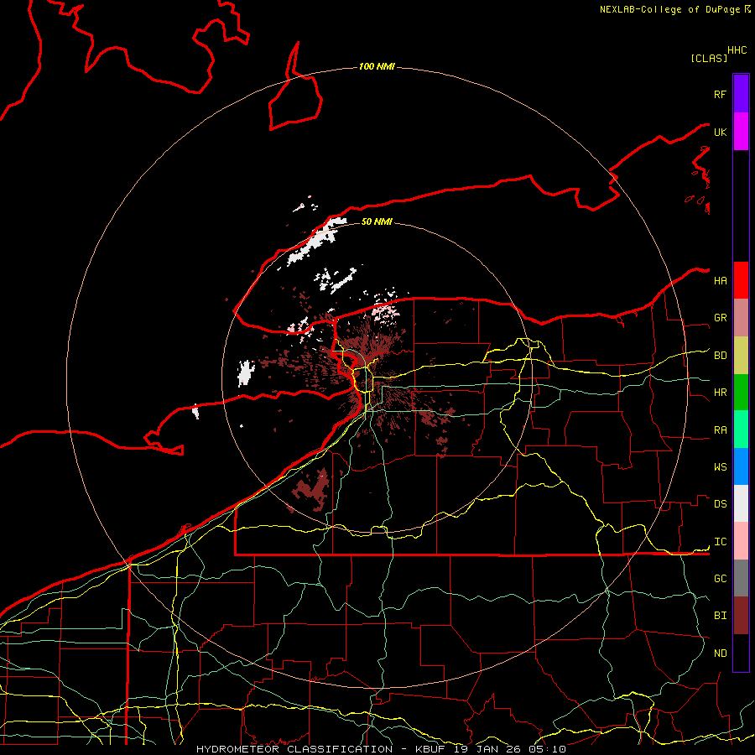Select the BI brown legend swatch
This screenshot has height=755, width=755.
741,616
